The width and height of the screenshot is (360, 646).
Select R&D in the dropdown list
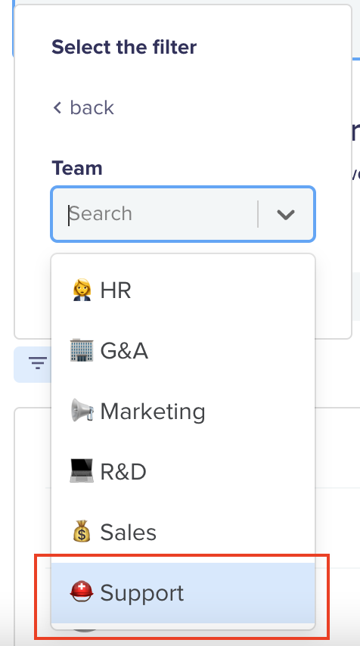tap(183, 472)
